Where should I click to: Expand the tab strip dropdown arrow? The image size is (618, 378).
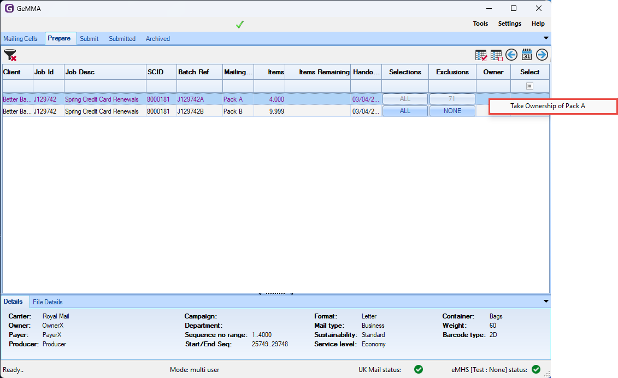tap(546, 38)
